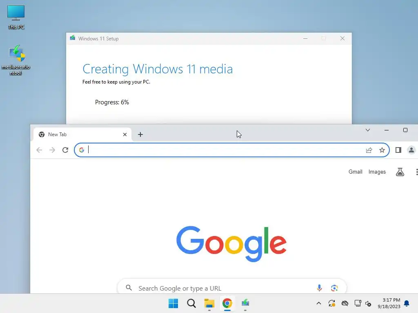Open Chrome profile avatar icon
This screenshot has width=418, height=313.
411,150
